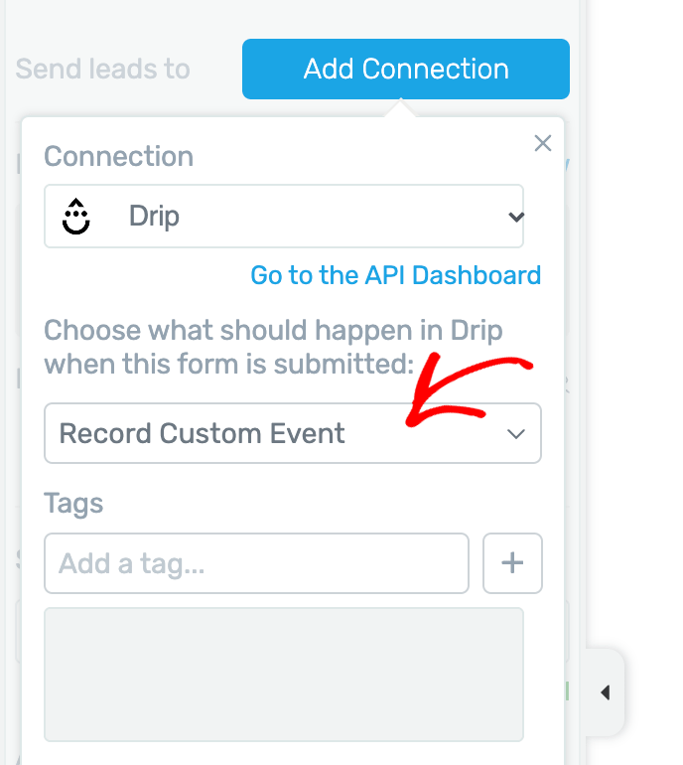Click the Tags section label
This screenshot has width=683, height=765.
point(73,504)
